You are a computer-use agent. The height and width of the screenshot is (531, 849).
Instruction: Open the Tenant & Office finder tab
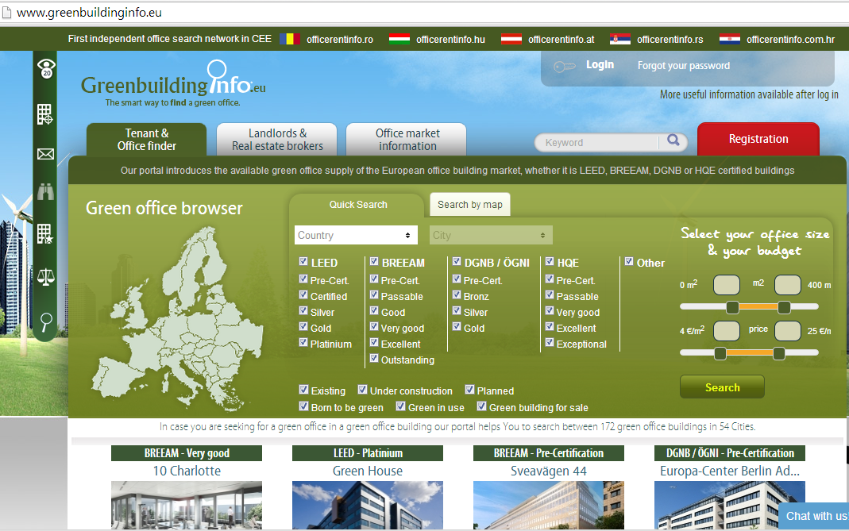[147, 140]
